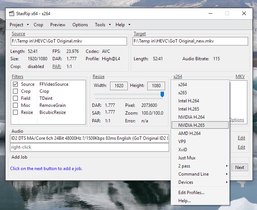
Task: Click the first audio track DTS field
Action: coord(89,138)
